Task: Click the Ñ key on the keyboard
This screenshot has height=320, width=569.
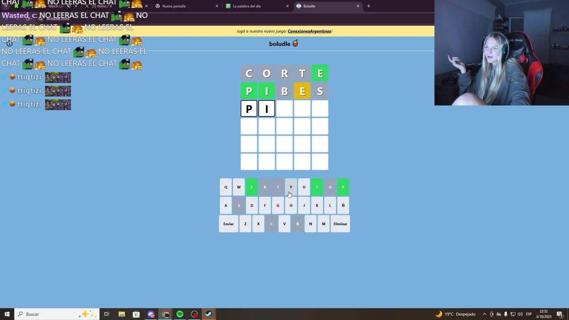Action: click(x=343, y=205)
